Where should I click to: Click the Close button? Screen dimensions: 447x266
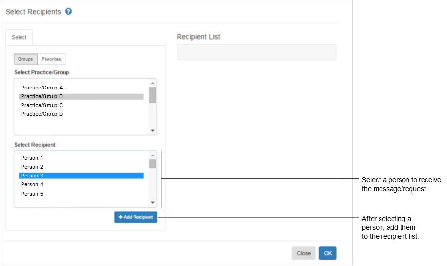304,253
